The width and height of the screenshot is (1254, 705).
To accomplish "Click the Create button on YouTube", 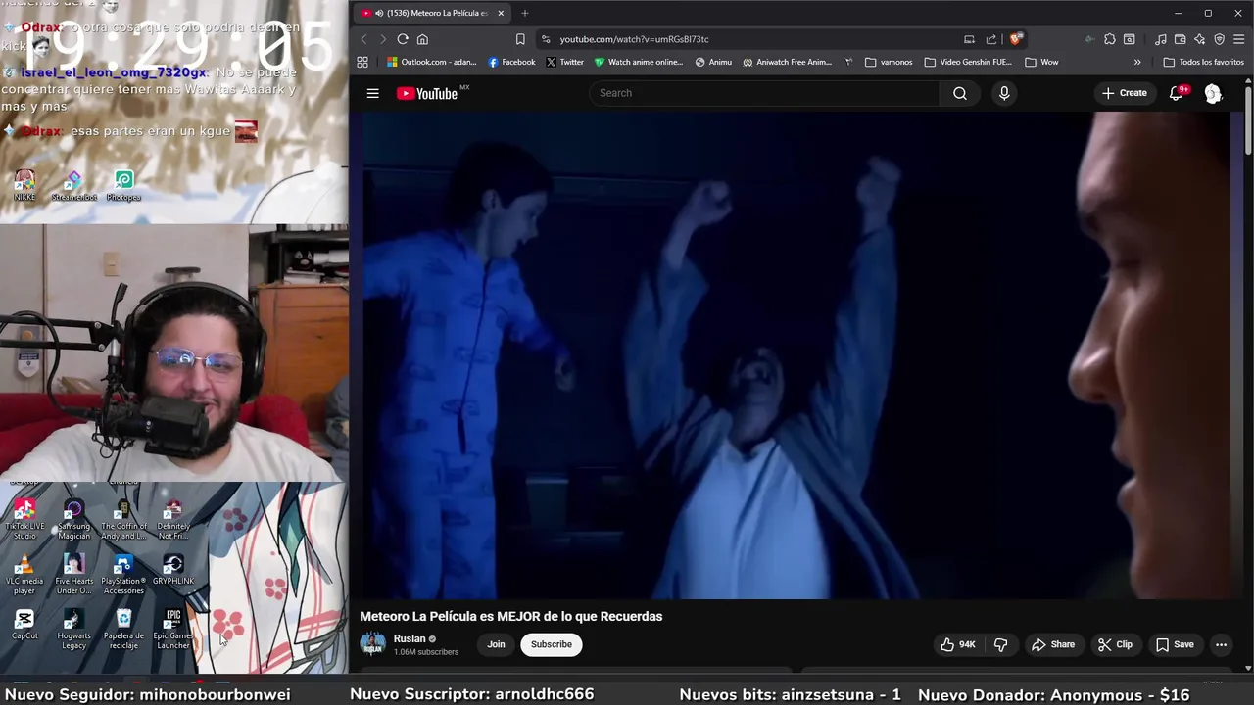I will (1124, 93).
